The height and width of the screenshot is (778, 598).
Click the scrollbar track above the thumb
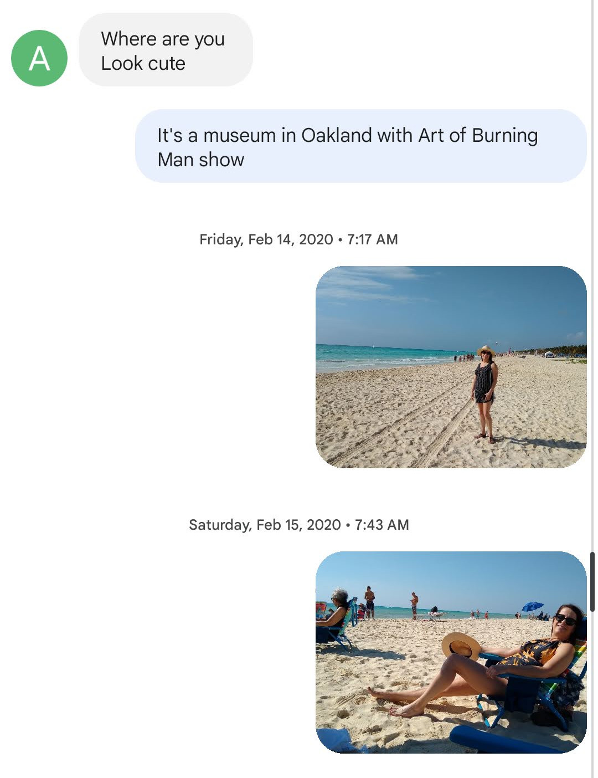592,277
